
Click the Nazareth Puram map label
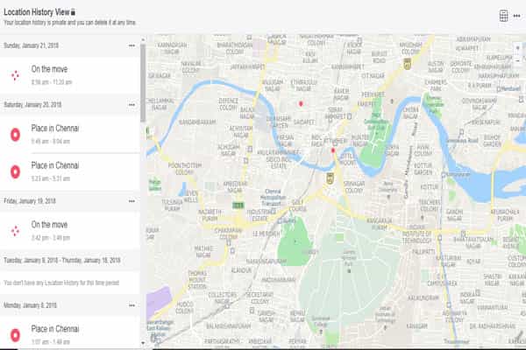point(210,215)
